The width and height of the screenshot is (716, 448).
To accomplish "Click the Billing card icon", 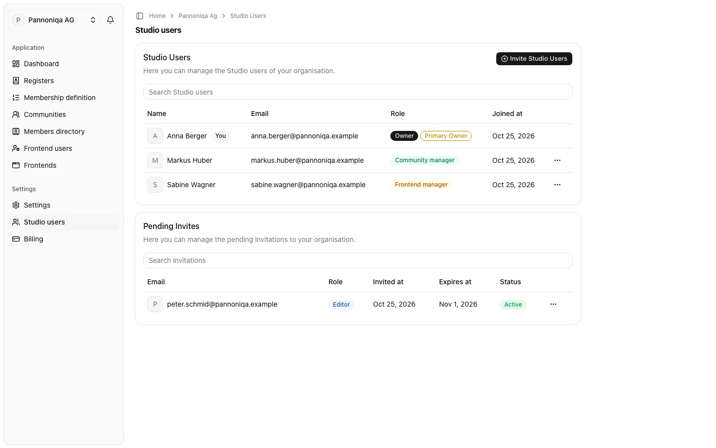I will (x=16, y=239).
